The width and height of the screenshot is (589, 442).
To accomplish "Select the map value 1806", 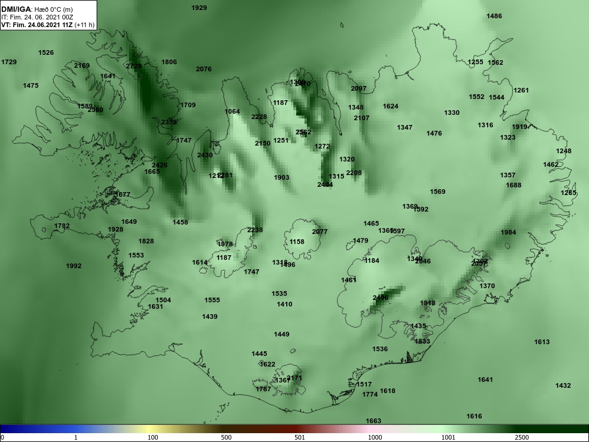I will (x=169, y=62).
